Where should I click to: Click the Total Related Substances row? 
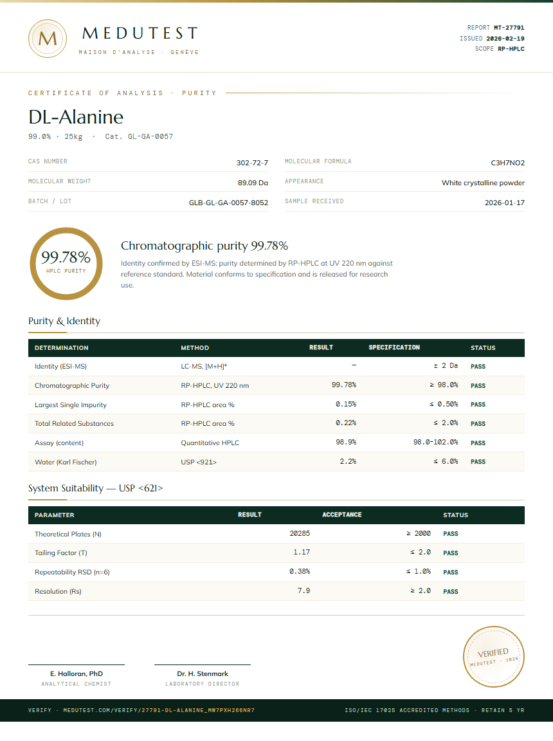pyautogui.click(x=276, y=423)
